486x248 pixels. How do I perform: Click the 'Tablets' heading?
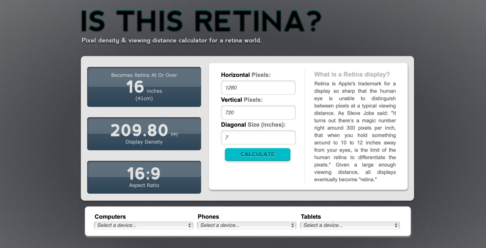pos(311,217)
